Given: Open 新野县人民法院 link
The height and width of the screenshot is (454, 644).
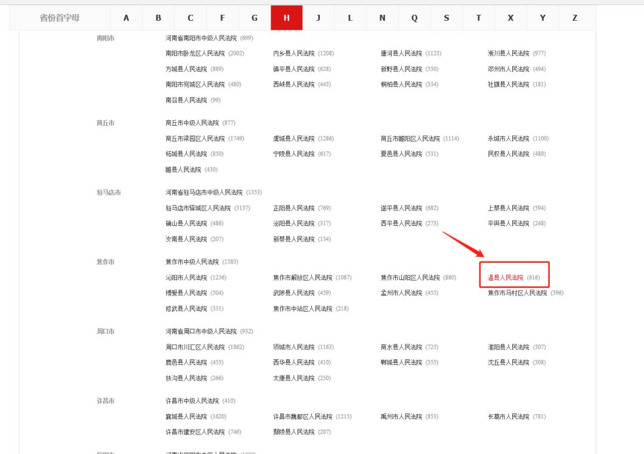Looking at the screenshot, I should [x=401, y=69].
